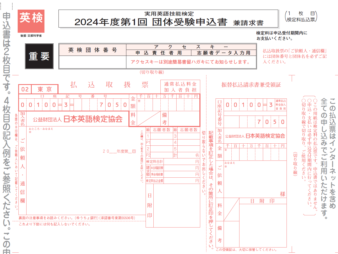Click the 本会場運営費 amount field
Viewport: 338px width, 254px height.
[x=181, y=168]
